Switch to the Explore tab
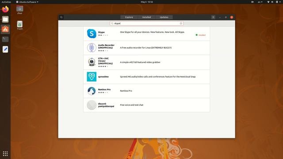 pyautogui.click(x=129, y=17)
